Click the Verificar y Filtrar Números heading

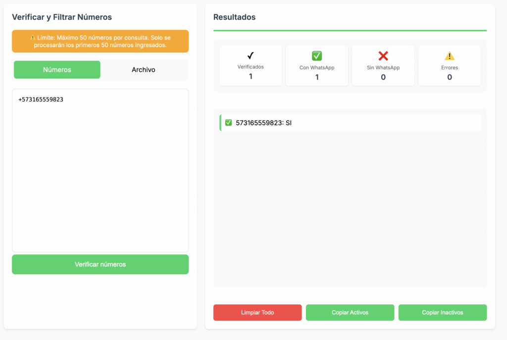62,17
